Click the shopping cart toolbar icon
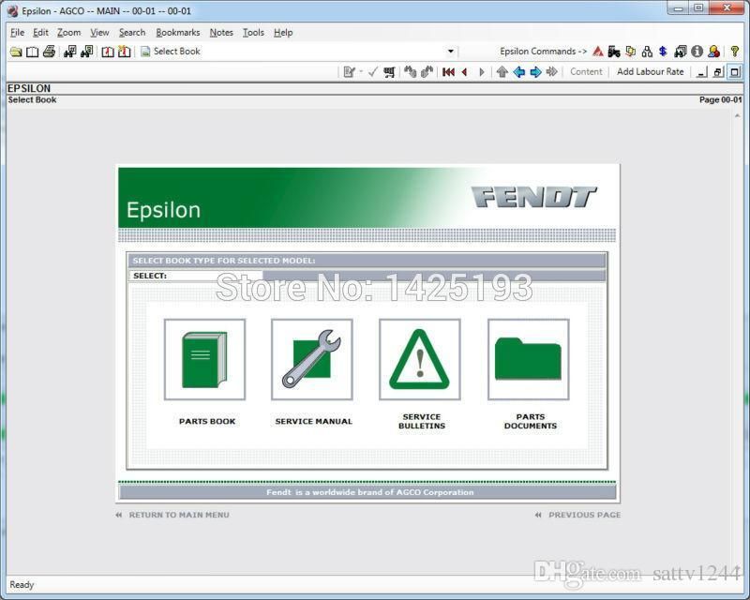The height and width of the screenshot is (600, 750). pos(389,72)
